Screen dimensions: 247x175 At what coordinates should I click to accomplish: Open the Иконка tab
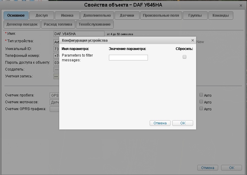[x=67, y=15]
